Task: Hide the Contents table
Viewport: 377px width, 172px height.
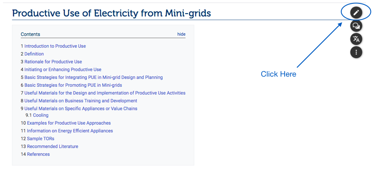Action: [x=181, y=34]
